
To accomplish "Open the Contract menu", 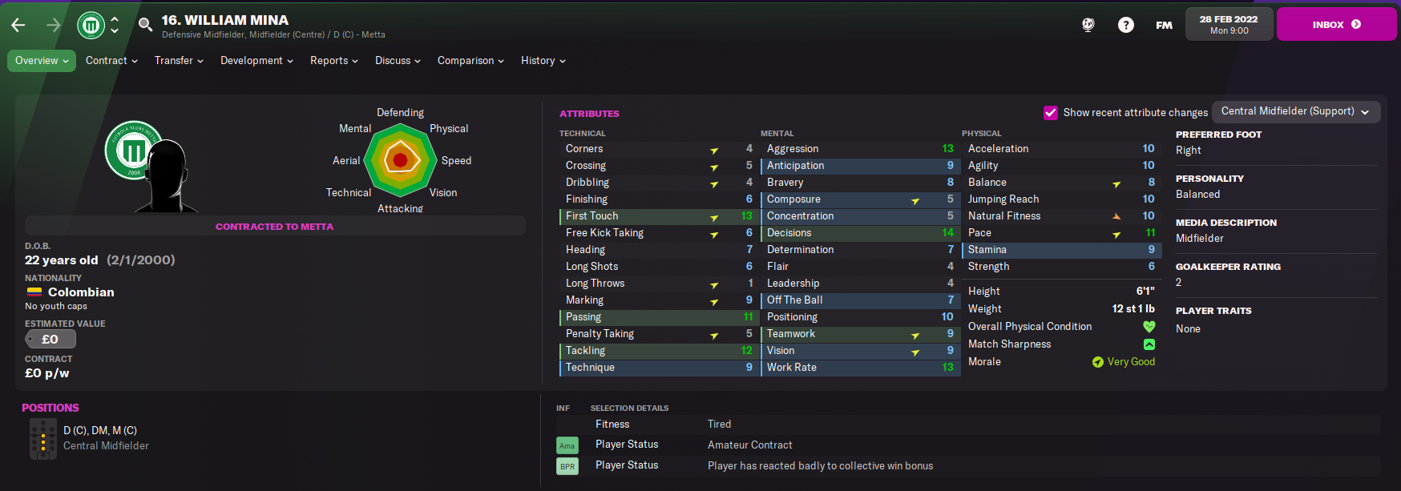I will (x=111, y=61).
